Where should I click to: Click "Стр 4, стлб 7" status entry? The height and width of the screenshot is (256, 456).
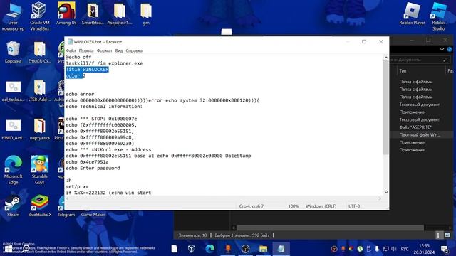pyautogui.click(x=252, y=206)
